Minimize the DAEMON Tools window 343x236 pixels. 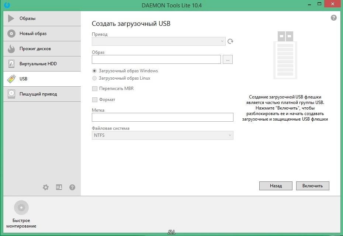309,4
